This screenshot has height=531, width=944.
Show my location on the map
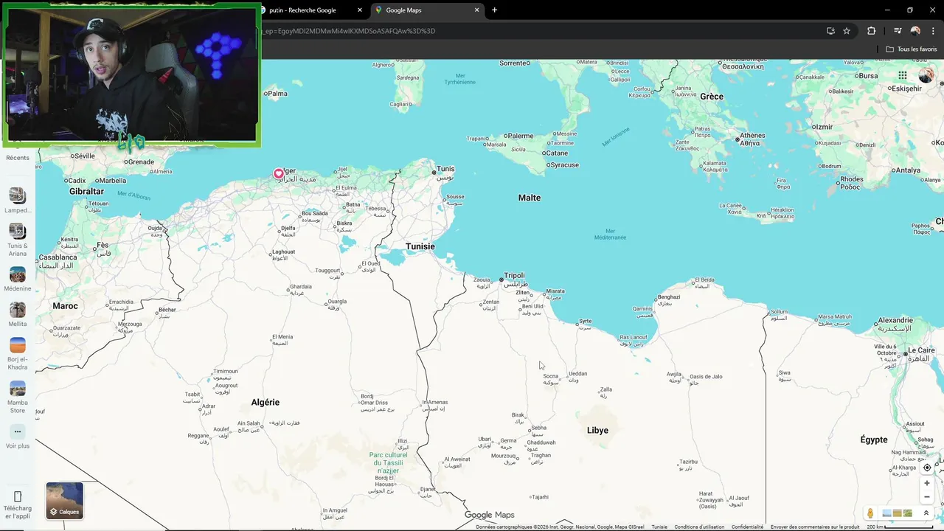point(927,468)
